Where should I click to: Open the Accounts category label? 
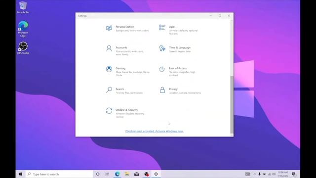(121, 47)
